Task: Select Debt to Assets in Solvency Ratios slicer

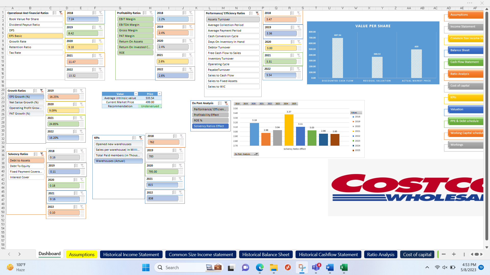Action: (x=26, y=160)
